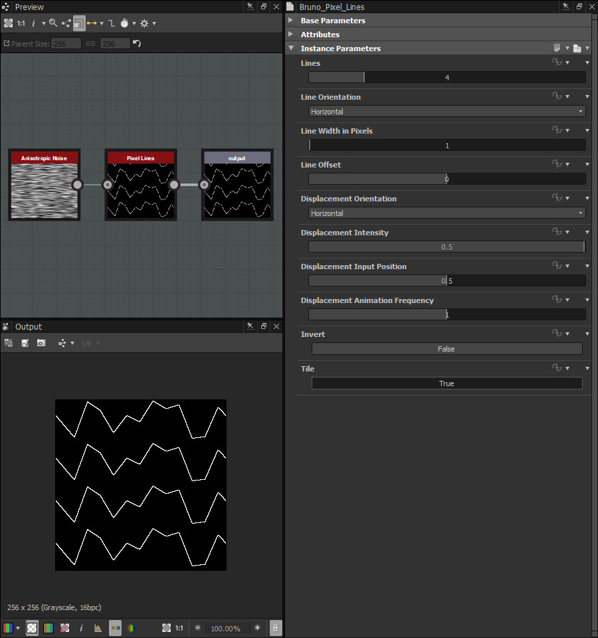Open the Displacement Orientation dropdown
The width and height of the screenshot is (598, 638).
(447, 213)
